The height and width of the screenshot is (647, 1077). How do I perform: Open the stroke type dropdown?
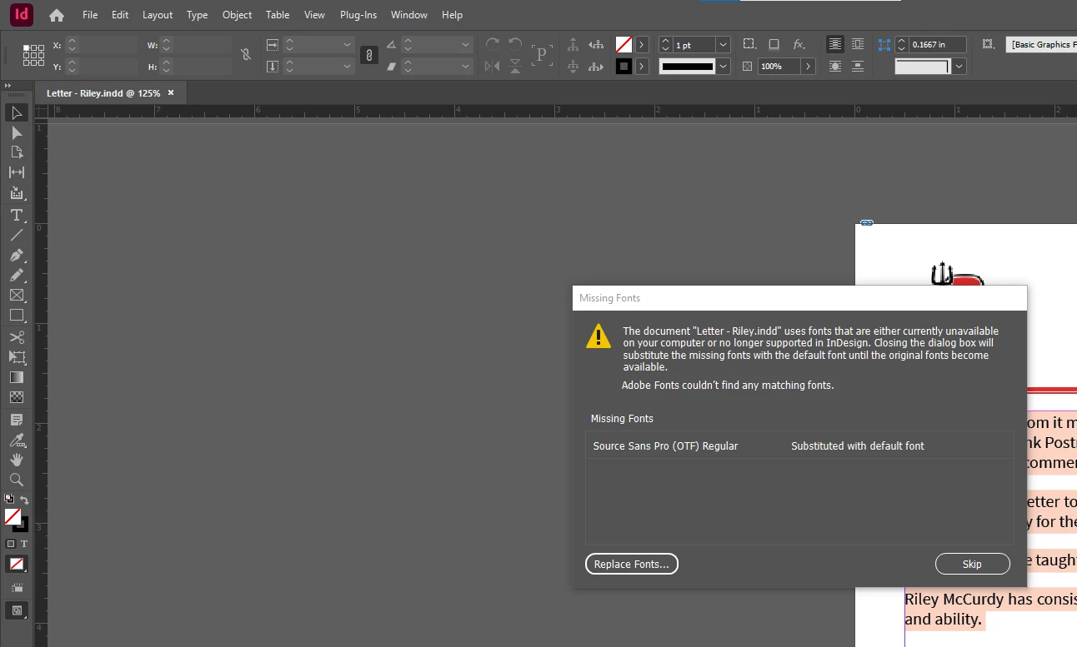pos(723,66)
